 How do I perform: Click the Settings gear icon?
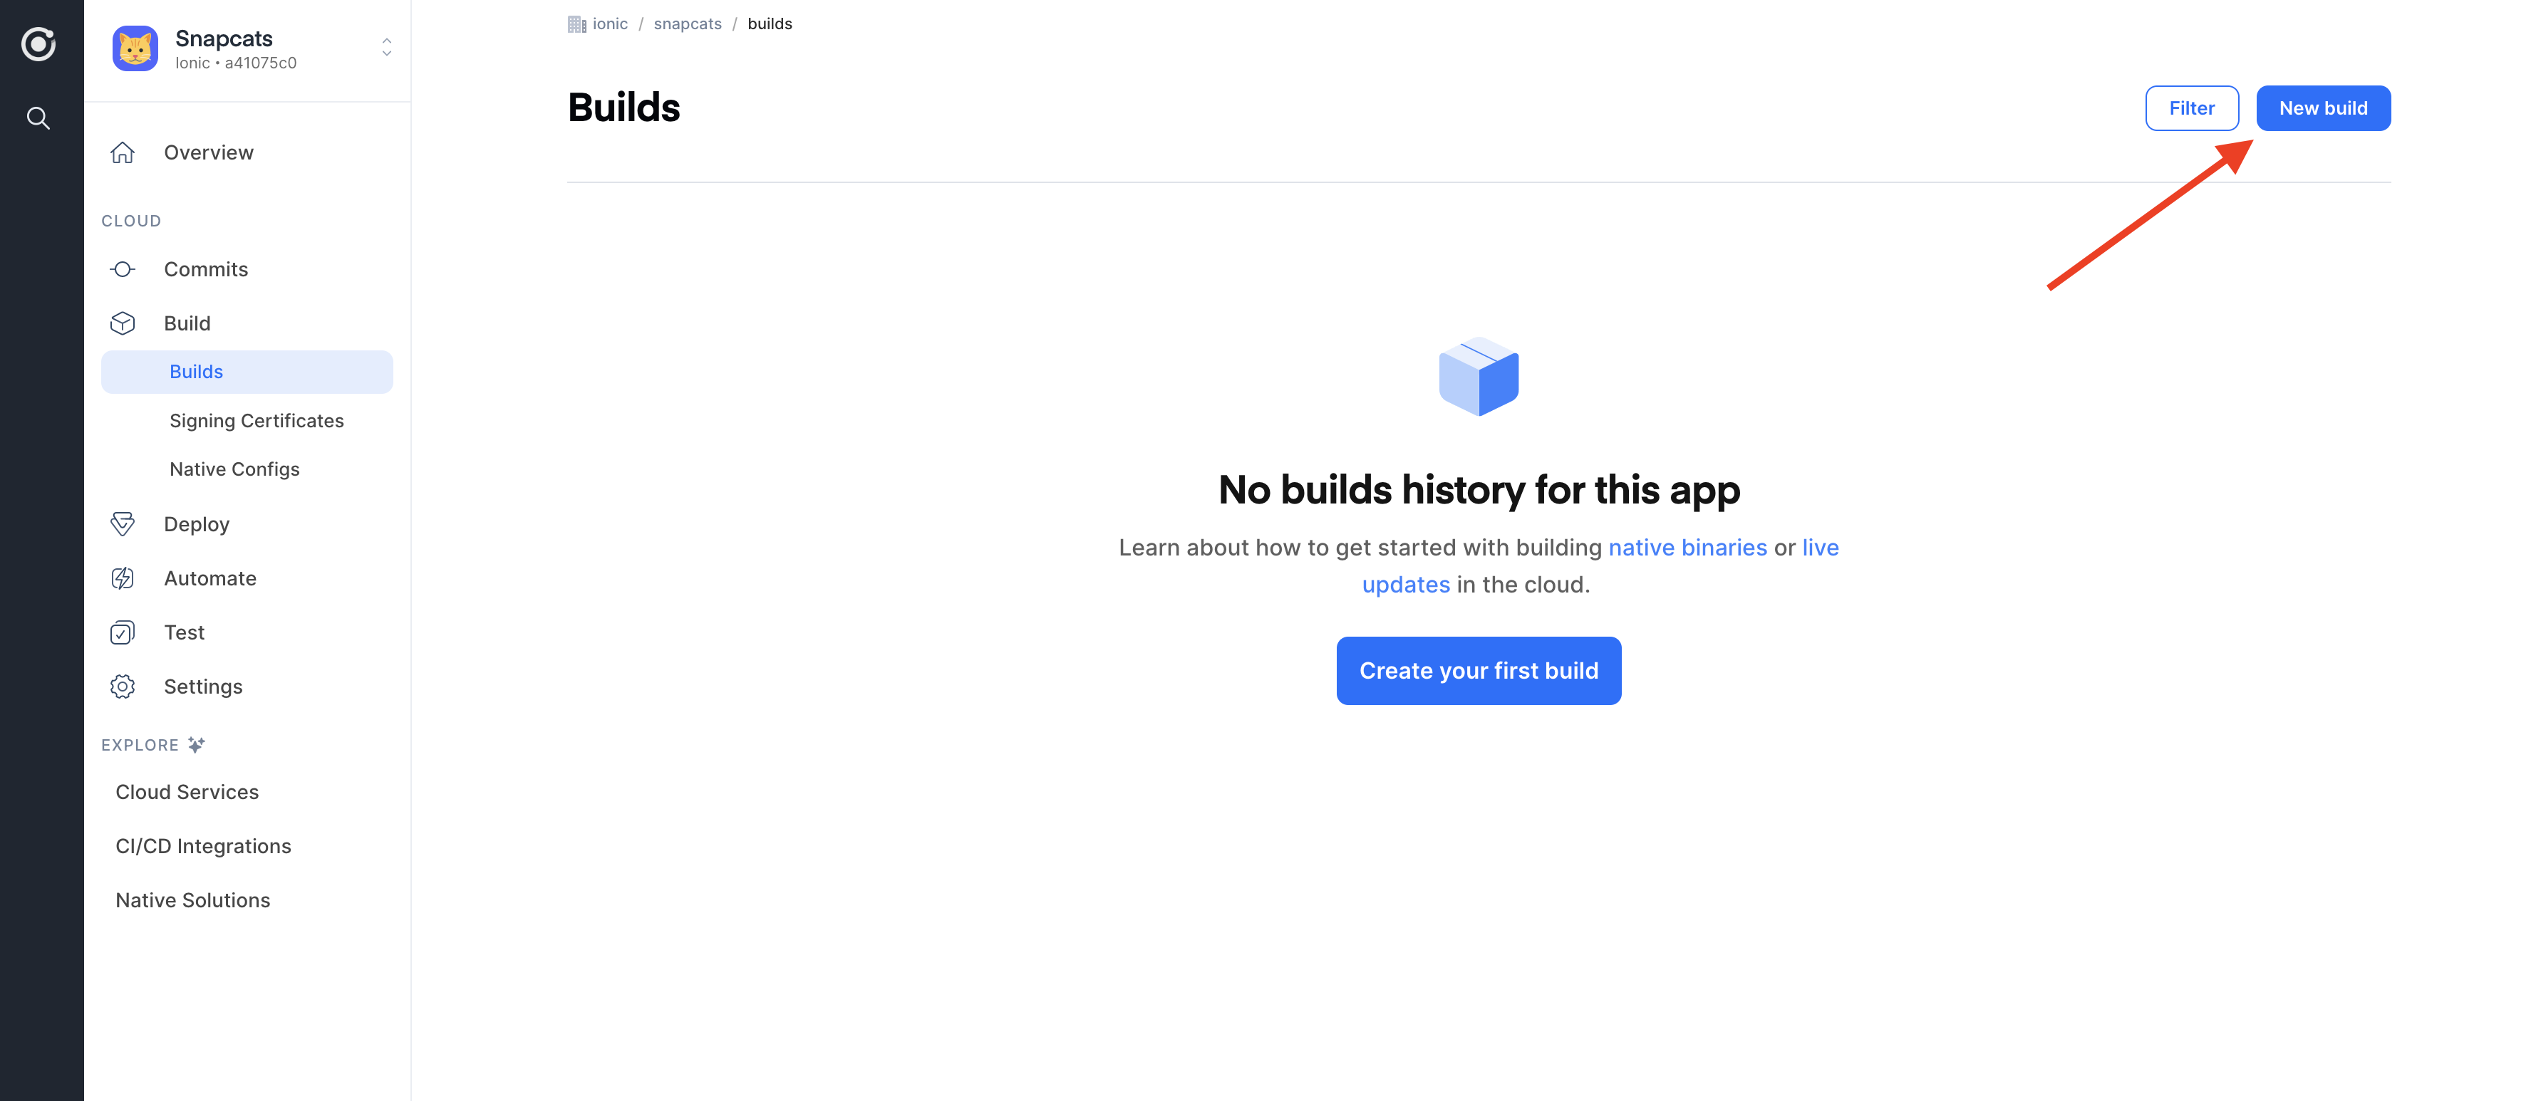(x=123, y=687)
